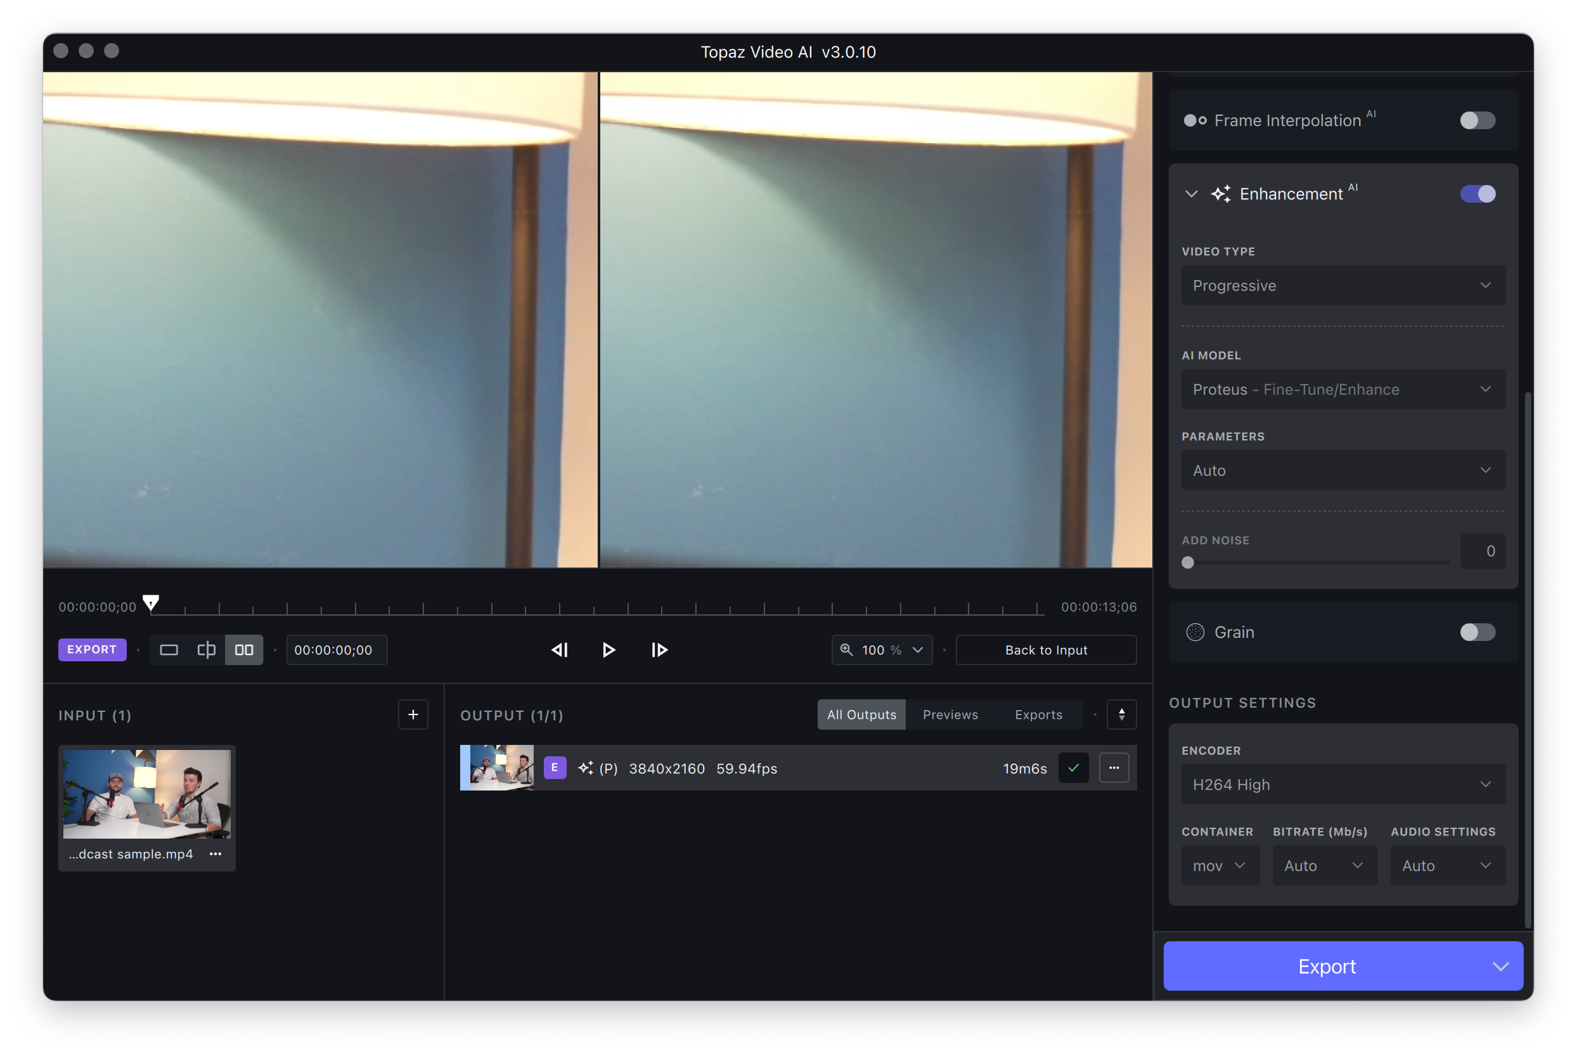
Task: Open Encoder H264 High dropdown
Action: click(1342, 784)
